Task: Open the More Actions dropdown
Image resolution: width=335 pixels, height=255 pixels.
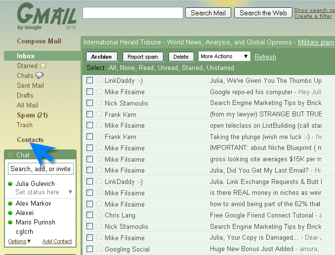Action: [224, 57]
